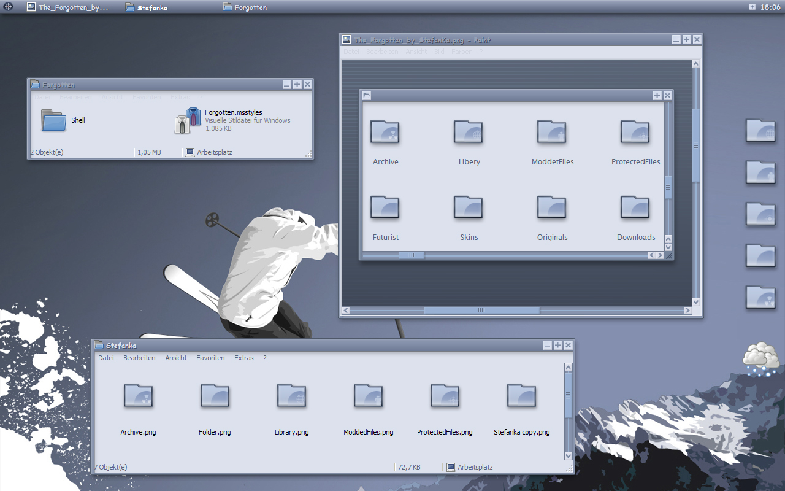The width and height of the screenshot is (785, 491).
Task: Open Ansicht menu in the Stefanka window
Action: tap(176, 358)
